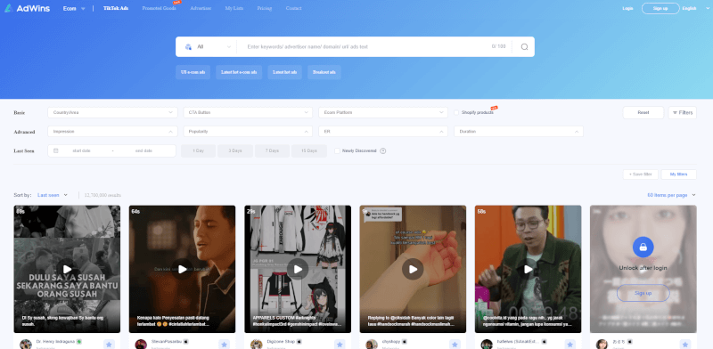Open the Pricing page
Image resolution: width=713 pixels, height=349 pixels.
pos(264,9)
